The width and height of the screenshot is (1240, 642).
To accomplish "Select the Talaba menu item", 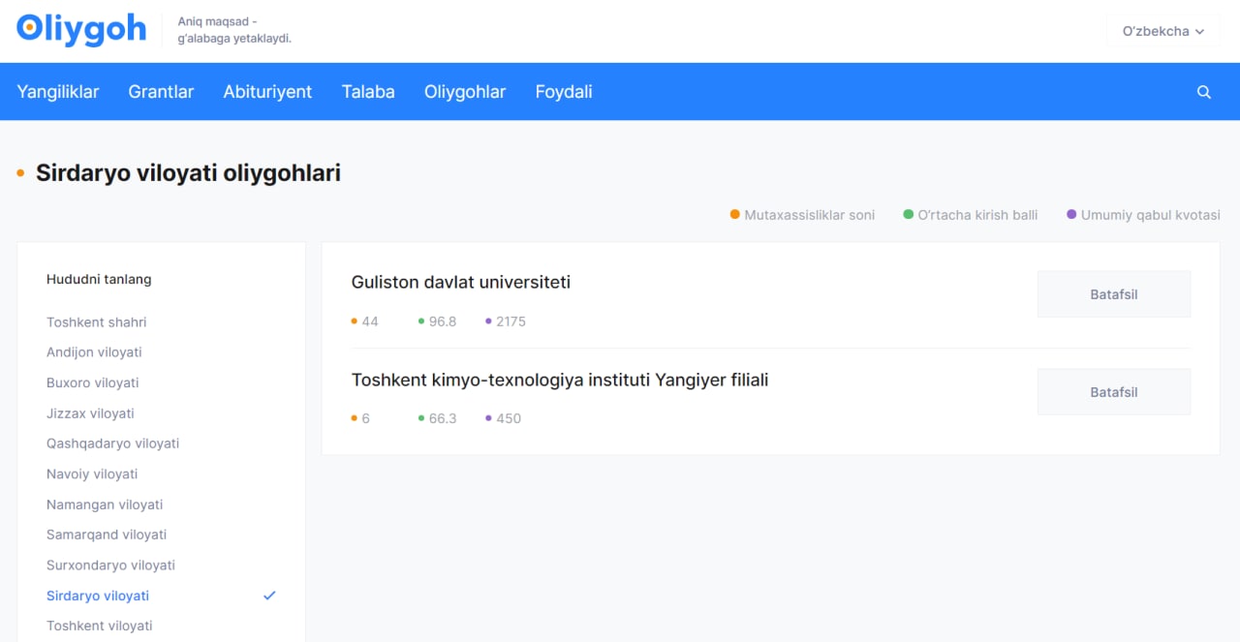I will [368, 92].
